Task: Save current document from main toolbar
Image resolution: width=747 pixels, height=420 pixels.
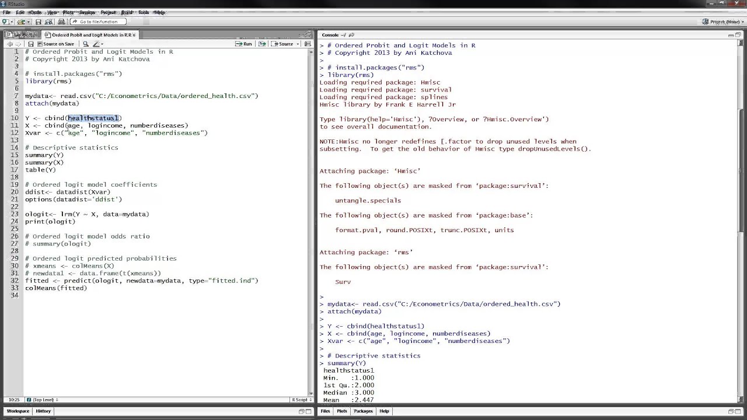Action: pyautogui.click(x=38, y=22)
